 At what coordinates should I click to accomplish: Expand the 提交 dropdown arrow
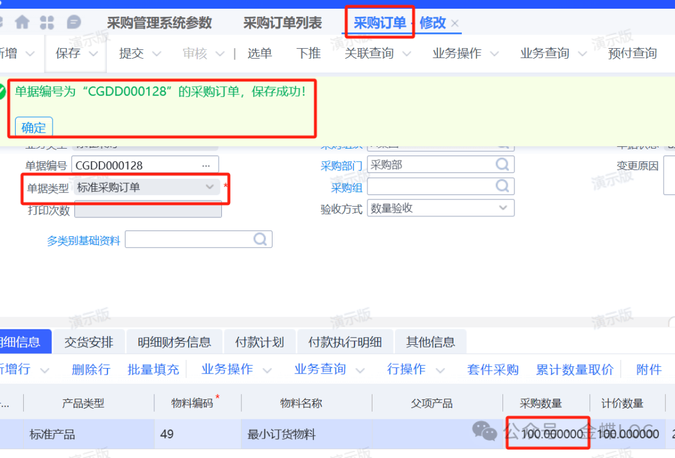point(156,54)
